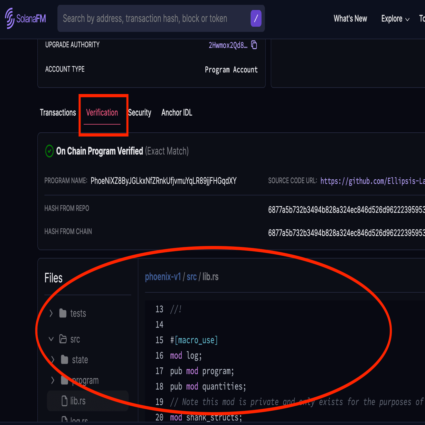Screen dimensions: 425x425
Task: Click code line 17 'pub mod program;'
Action: coord(202,371)
